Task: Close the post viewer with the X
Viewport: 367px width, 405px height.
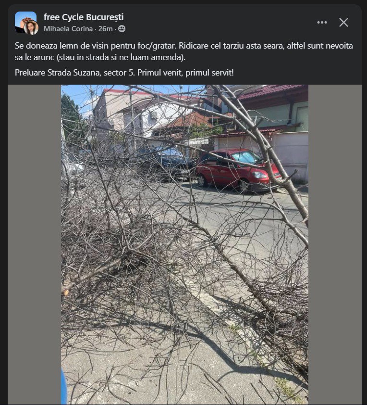Action: point(343,23)
